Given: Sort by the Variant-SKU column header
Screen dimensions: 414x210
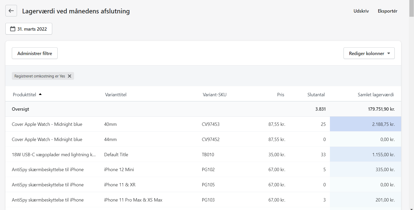Looking at the screenshot, I should pos(214,95).
